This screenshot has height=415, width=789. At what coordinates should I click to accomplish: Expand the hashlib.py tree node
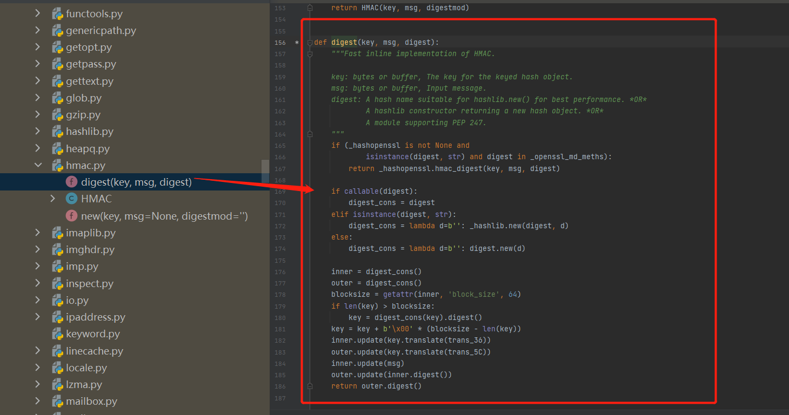37,131
